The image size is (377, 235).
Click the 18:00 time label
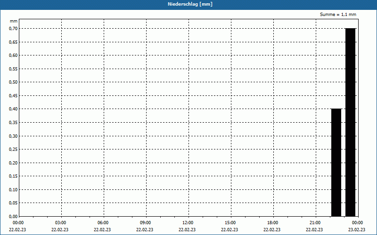[273, 223]
